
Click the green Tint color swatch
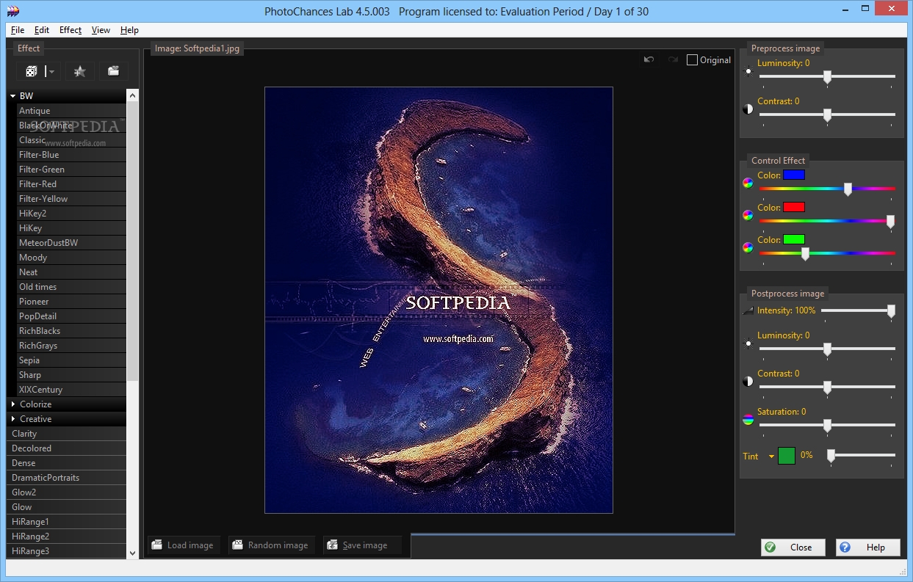tap(787, 456)
